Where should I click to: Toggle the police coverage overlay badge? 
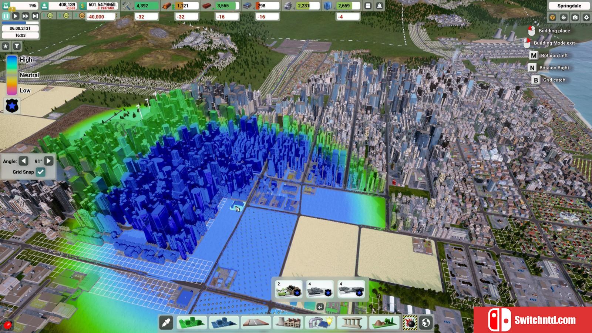pos(12,106)
